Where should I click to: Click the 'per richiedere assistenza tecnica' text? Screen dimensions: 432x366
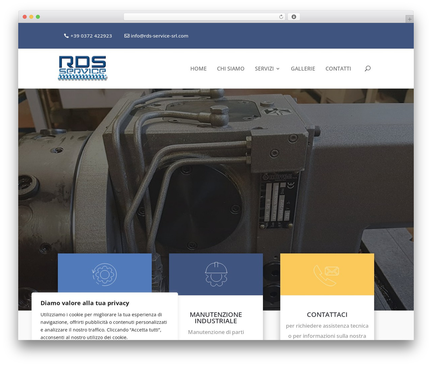pyautogui.click(x=327, y=326)
